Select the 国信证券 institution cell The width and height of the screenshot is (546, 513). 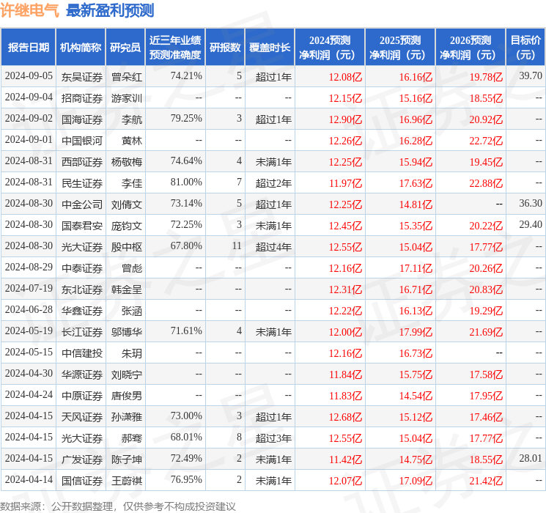pyautogui.click(x=82, y=481)
